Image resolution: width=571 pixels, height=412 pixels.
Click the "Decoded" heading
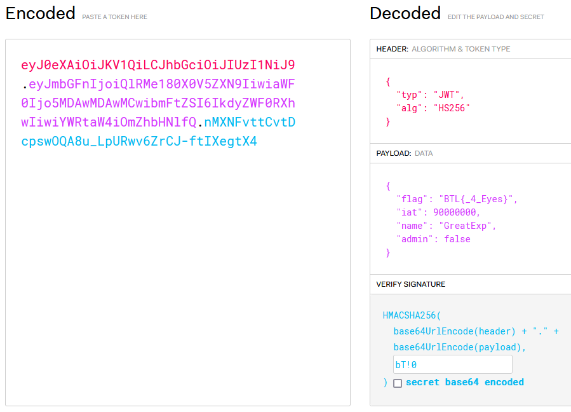coord(405,13)
